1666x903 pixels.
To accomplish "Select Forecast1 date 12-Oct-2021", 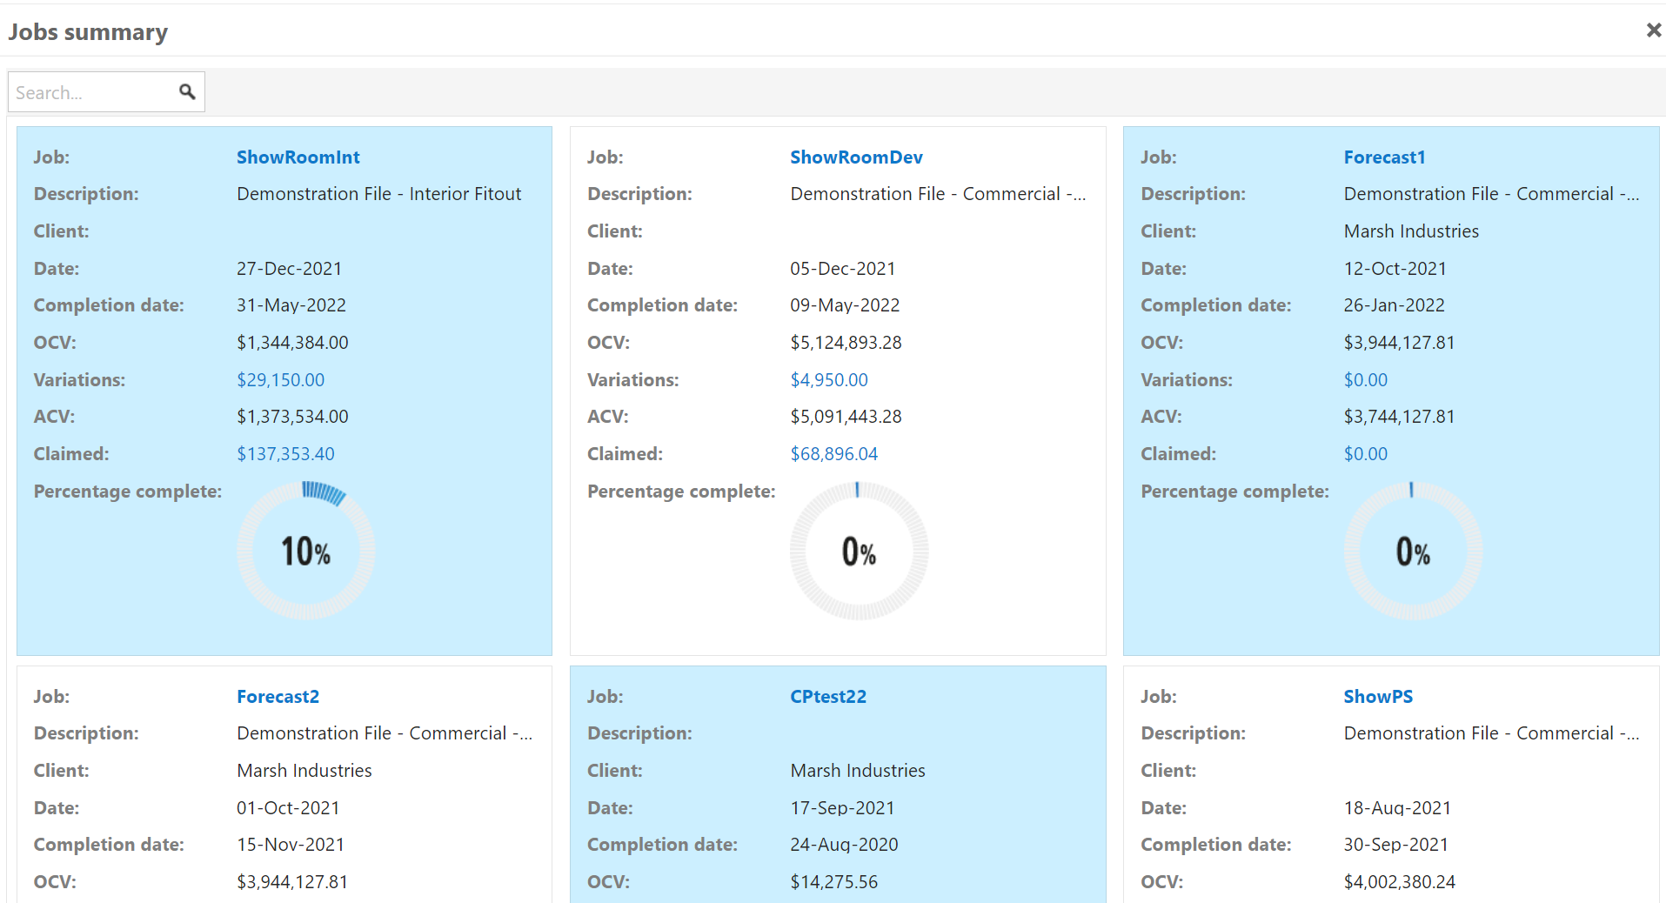I will tap(1395, 269).
